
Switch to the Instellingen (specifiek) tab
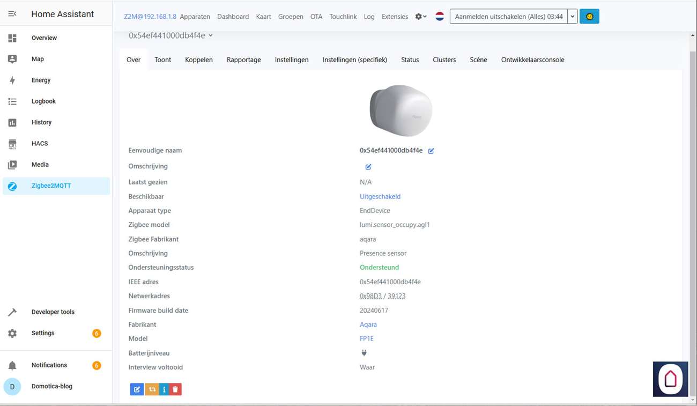coord(354,60)
